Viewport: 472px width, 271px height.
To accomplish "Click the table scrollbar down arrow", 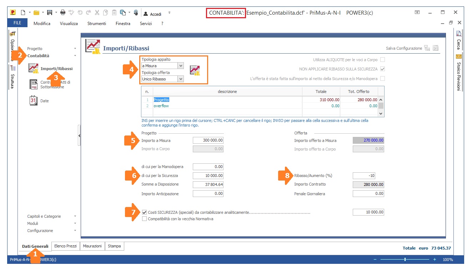I will [x=381, y=113].
